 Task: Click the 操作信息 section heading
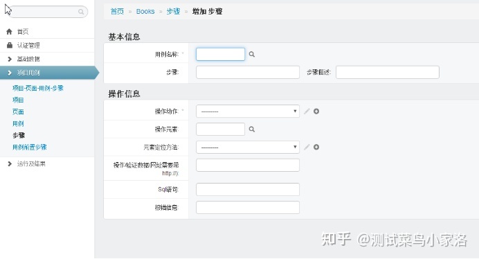coord(124,93)
